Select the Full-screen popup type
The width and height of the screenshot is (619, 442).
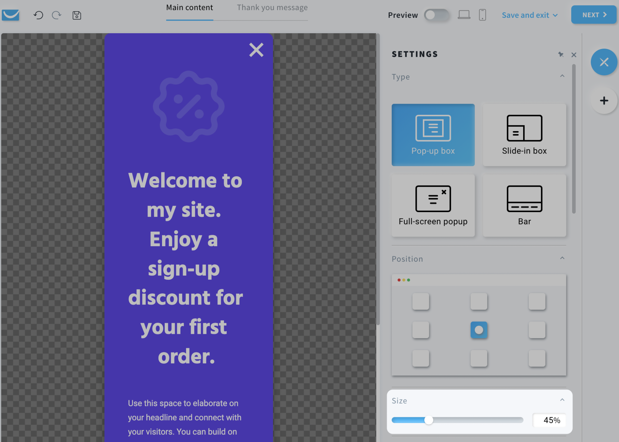pos(433,205)
